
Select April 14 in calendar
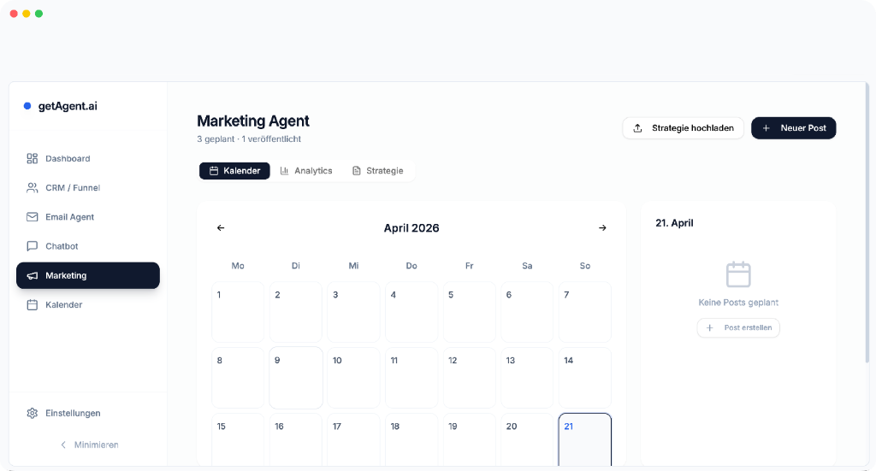coord(585,378)
